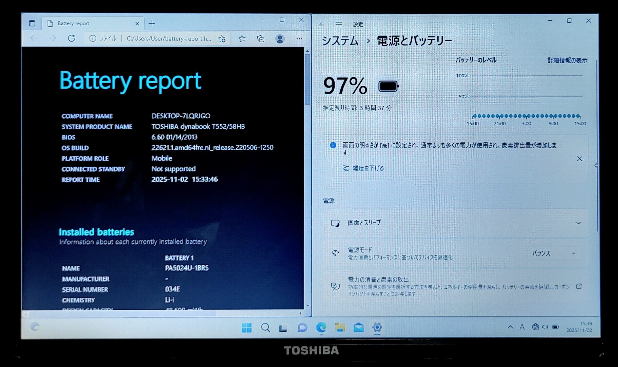Toggle the Edge vertical tabs icon

(32, 24)
